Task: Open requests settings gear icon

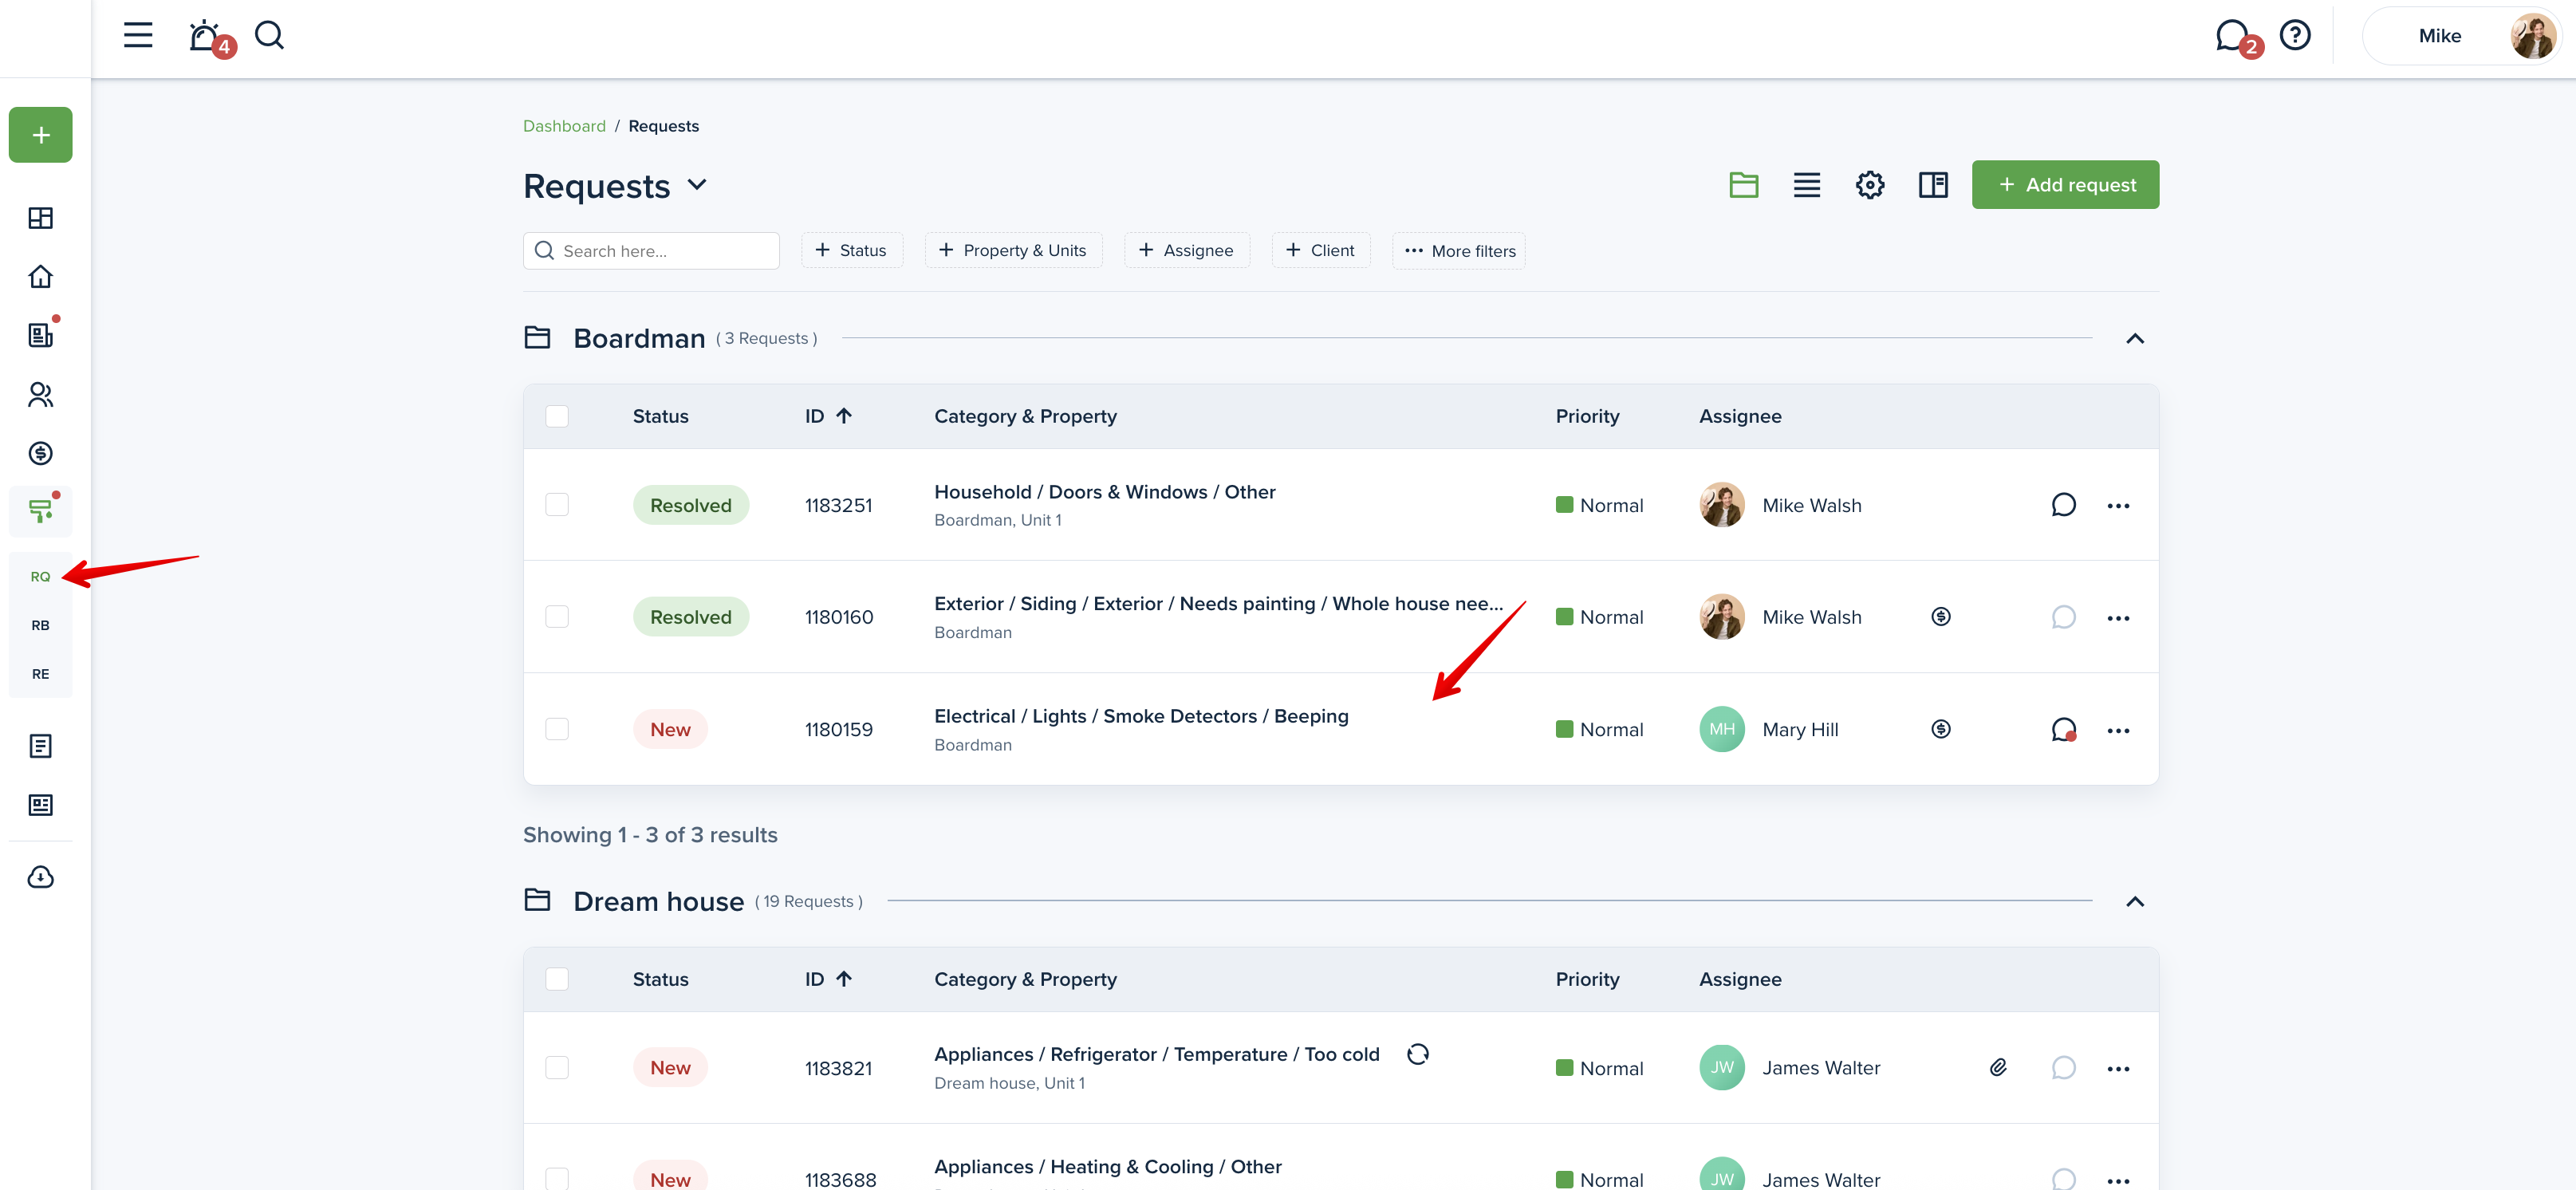Action: pos(1869,185)
